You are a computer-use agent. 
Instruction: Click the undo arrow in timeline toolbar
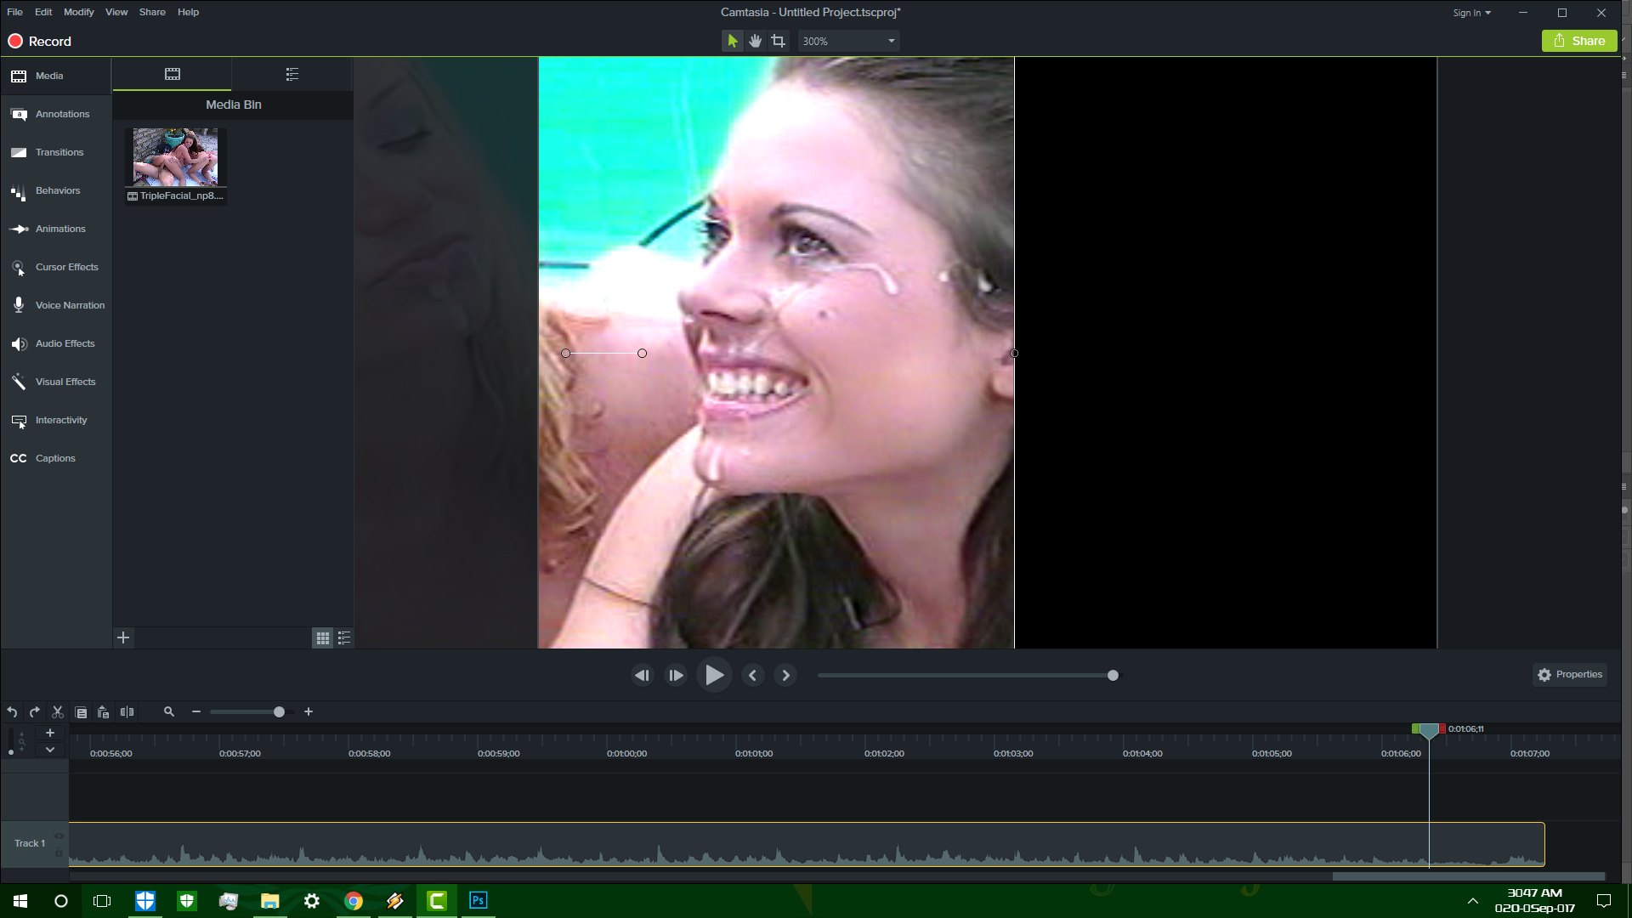12,712
